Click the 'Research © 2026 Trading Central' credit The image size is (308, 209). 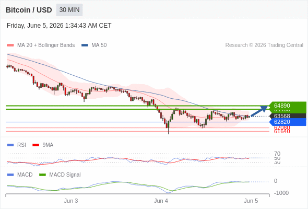click(x=264, y=45)
